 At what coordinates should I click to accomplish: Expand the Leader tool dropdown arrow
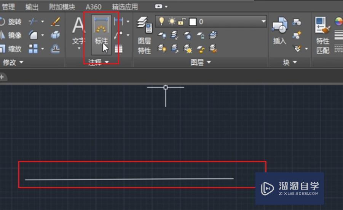(x=128, y=35)
